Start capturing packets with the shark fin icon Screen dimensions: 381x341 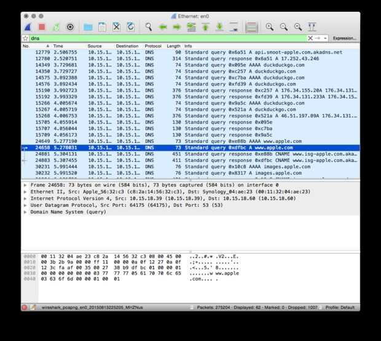tap(28, 27)
